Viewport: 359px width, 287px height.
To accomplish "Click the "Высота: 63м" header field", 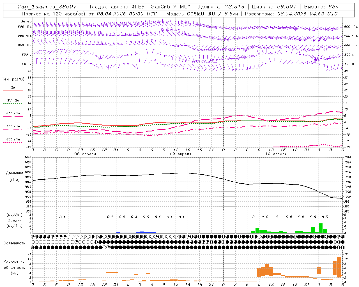I will pyautogui.click(x=321, y=7).
